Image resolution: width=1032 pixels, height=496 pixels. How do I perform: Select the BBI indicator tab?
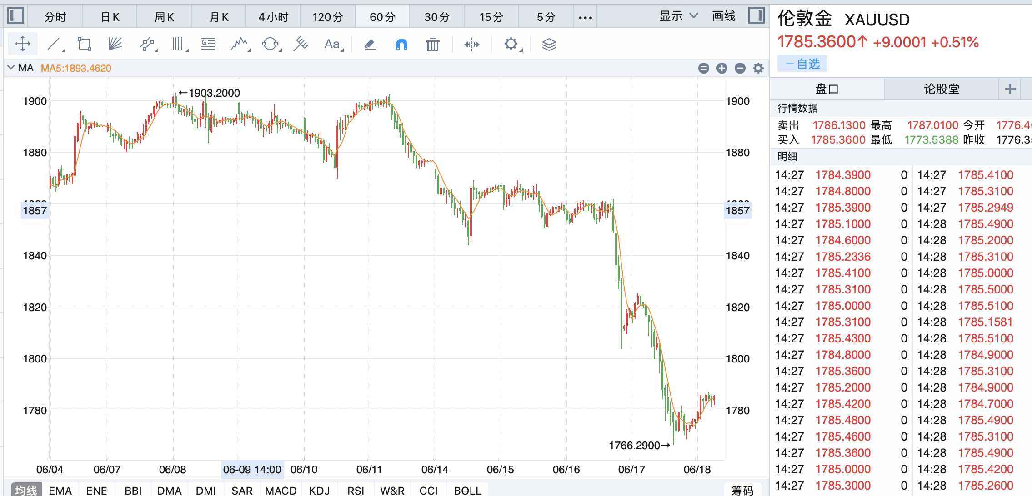pyautogui.click(x=133, y=490)
